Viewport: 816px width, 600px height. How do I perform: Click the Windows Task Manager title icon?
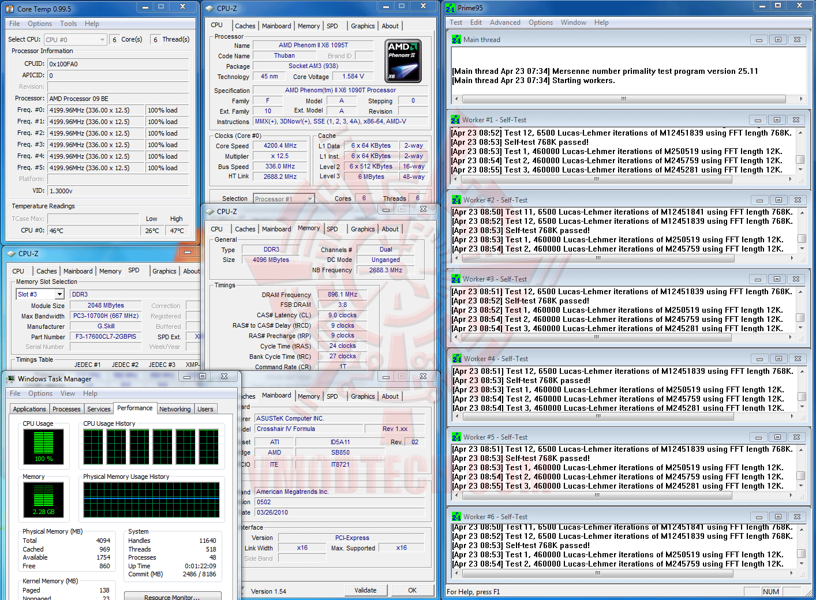[x=10, y=379]
